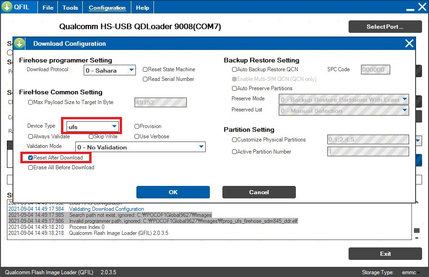The height and width of the screenshot is (277, 429).
Task: Click the Download Configuration dialog green arrow icon
Action: click(x=19, y=43)
